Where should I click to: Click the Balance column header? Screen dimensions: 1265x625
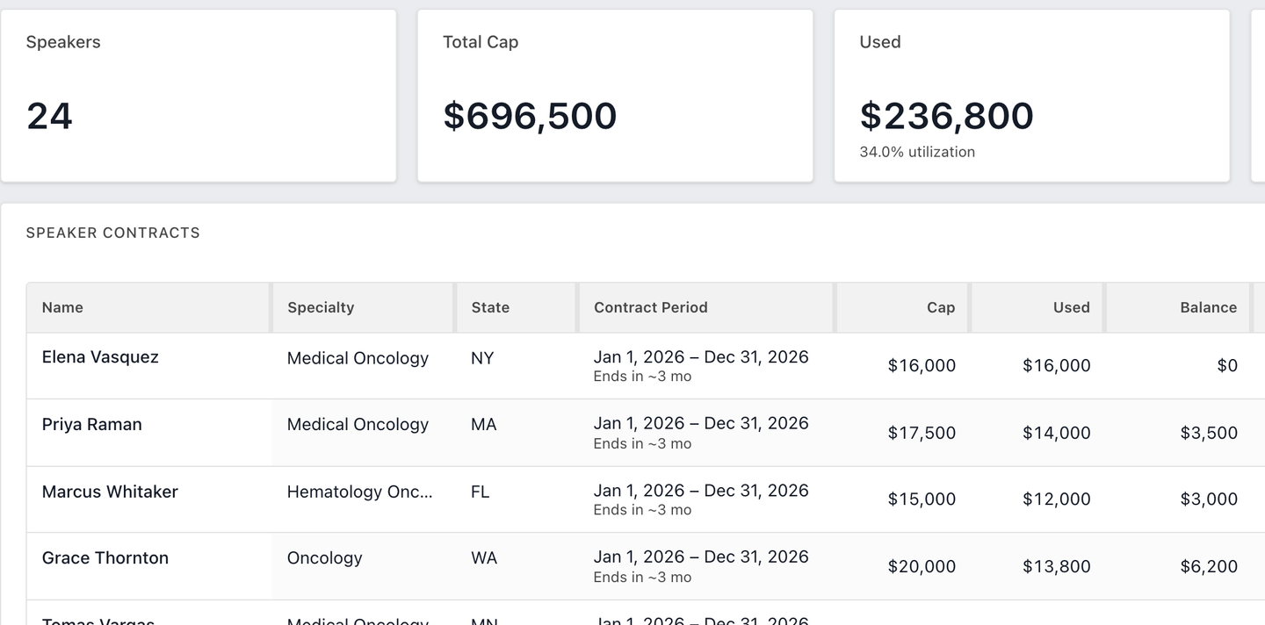1178,307
